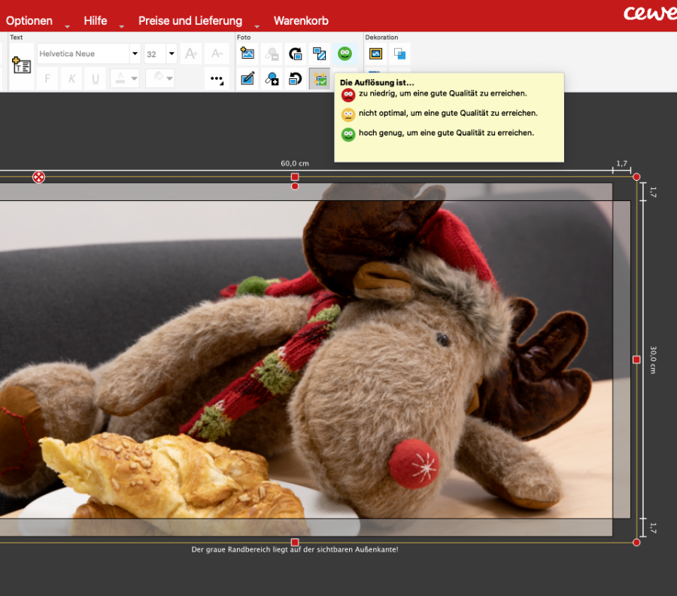This screenshot has height=596, width=677.
Task: Click the zoom photo magnifier icon
Action: pos(272,78)
